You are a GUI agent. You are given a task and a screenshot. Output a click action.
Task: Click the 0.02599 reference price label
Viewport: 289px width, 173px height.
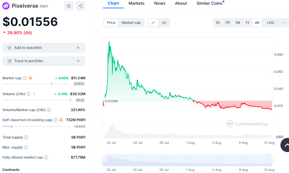click(x=111, y=101)
